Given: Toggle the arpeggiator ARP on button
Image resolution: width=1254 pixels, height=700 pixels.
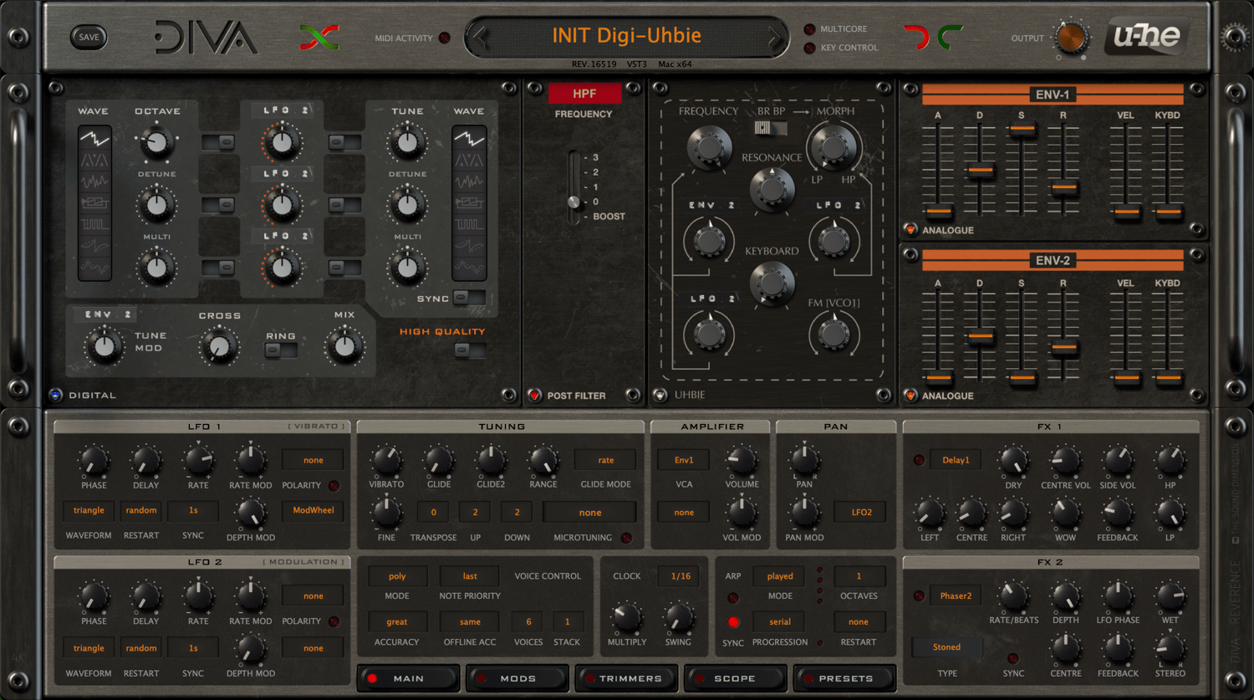Looking at the screenshot, I should click(x=733, y=598).
